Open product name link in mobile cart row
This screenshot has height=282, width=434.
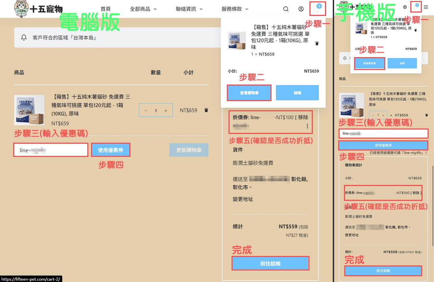click(397, 99)
